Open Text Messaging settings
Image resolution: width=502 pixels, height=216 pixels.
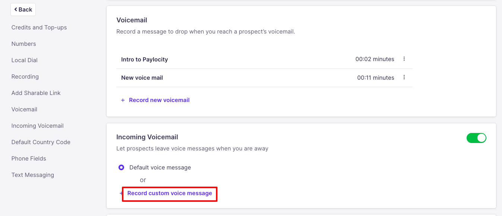tap(33, 175)
